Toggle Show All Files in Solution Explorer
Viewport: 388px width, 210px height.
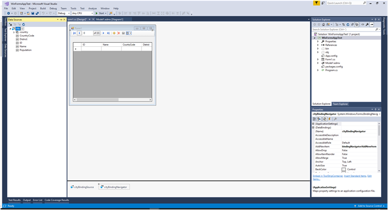coord(357,24)
